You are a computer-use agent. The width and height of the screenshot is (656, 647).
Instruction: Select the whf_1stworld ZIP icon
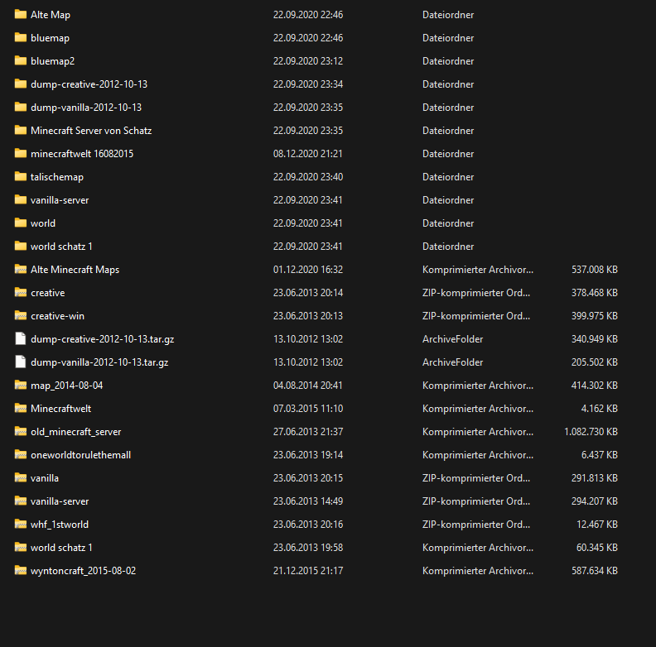[x=21, y=525]
